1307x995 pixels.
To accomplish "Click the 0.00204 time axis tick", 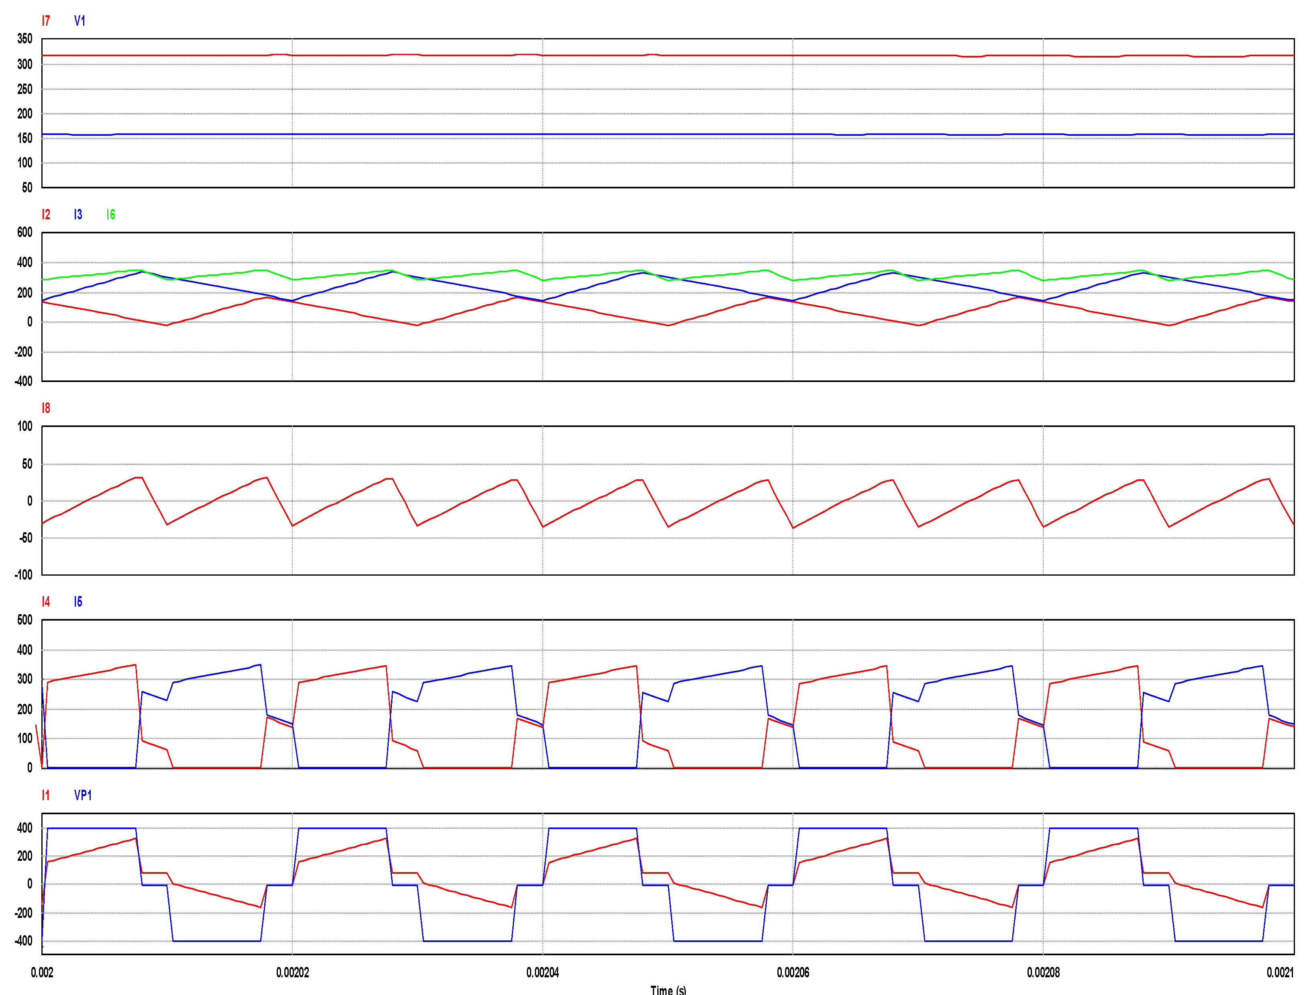I will point(542,973).
